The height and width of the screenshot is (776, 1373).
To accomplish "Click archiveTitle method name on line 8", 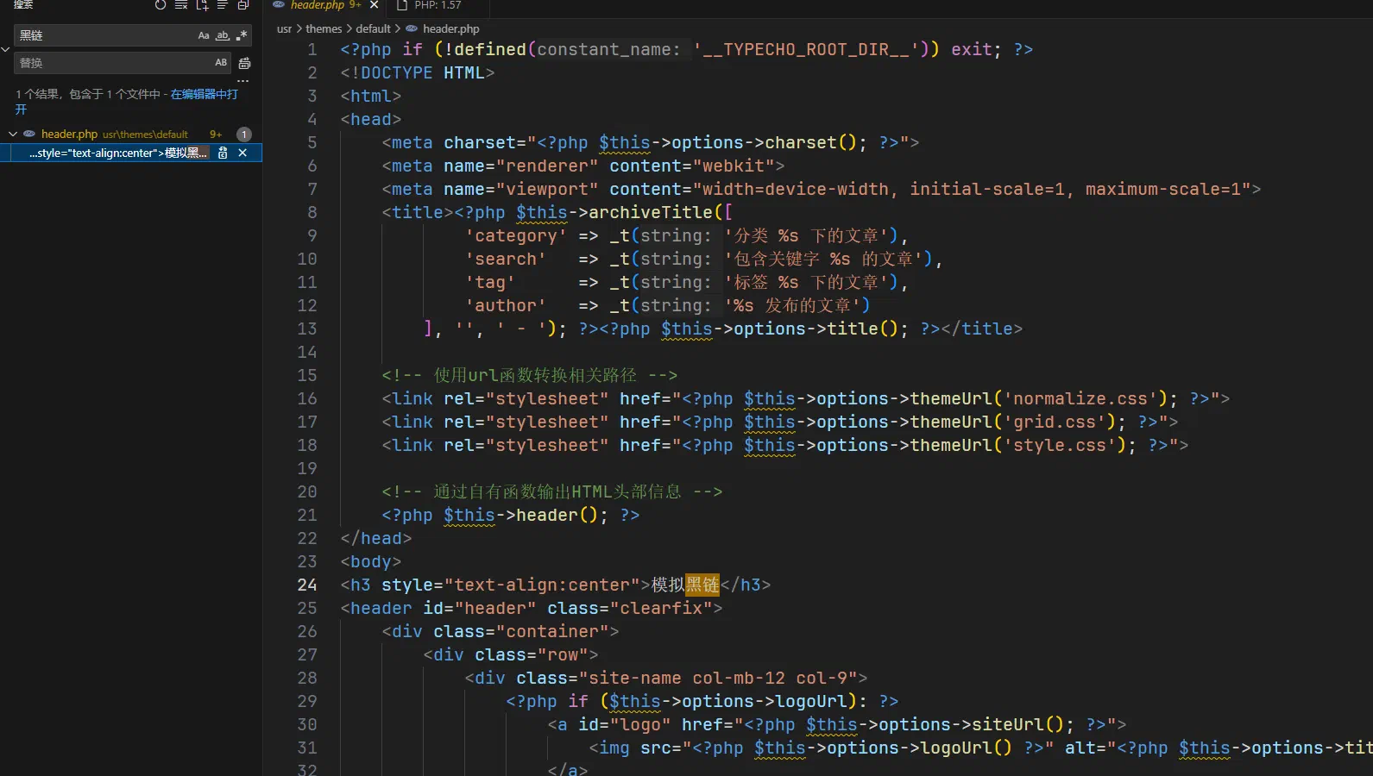I will [x=651, y=212].
